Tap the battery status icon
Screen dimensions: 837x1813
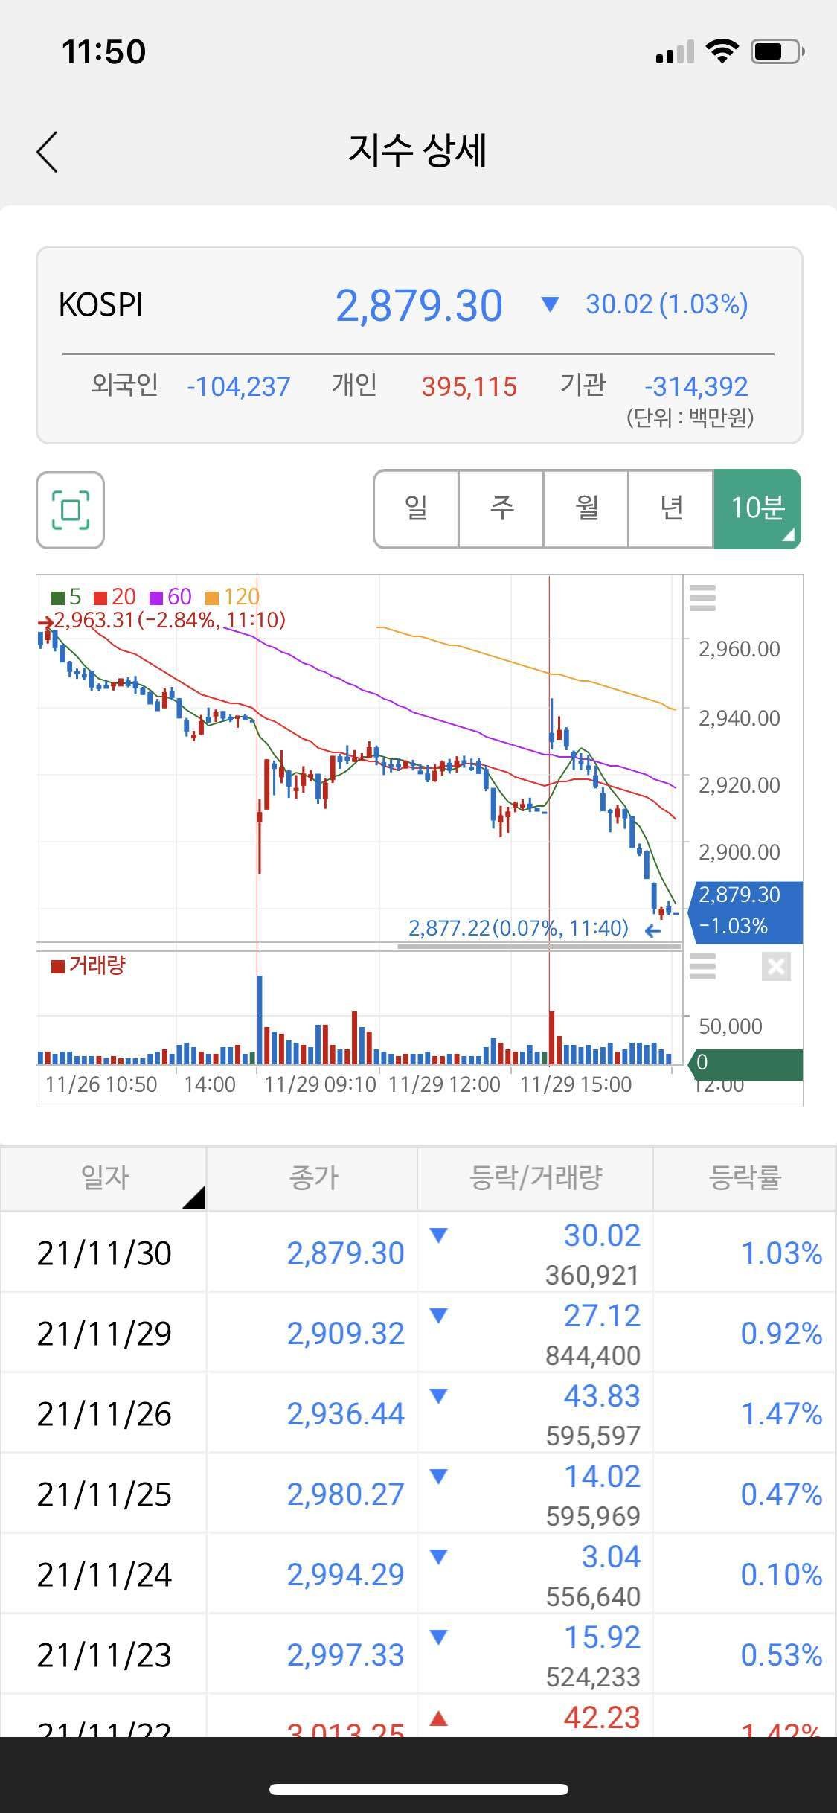tap(777, 51)
